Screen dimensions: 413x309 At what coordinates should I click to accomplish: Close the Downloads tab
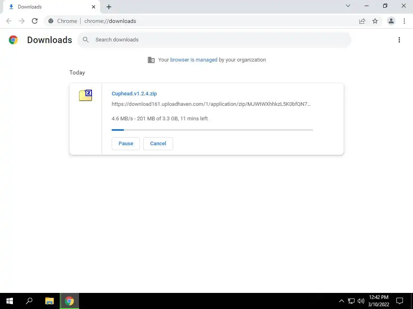[94, 7]
